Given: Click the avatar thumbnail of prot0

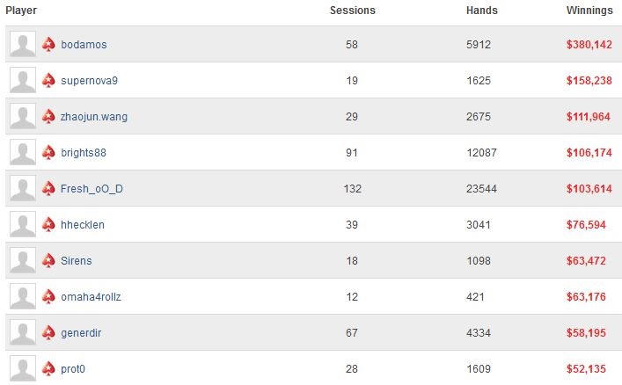Looking at the screenshot, I should point(23,368).
